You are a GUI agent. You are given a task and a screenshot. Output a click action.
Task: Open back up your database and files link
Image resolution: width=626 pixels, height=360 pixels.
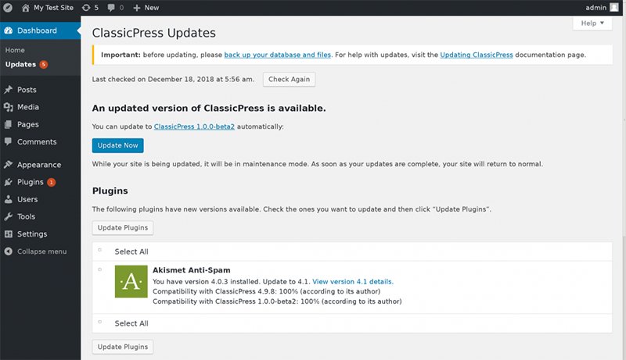[278, 55]
